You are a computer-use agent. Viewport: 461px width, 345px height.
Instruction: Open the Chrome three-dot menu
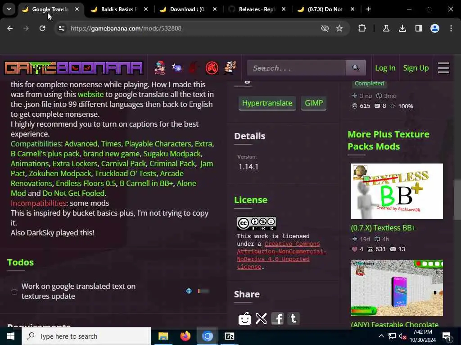451,28
